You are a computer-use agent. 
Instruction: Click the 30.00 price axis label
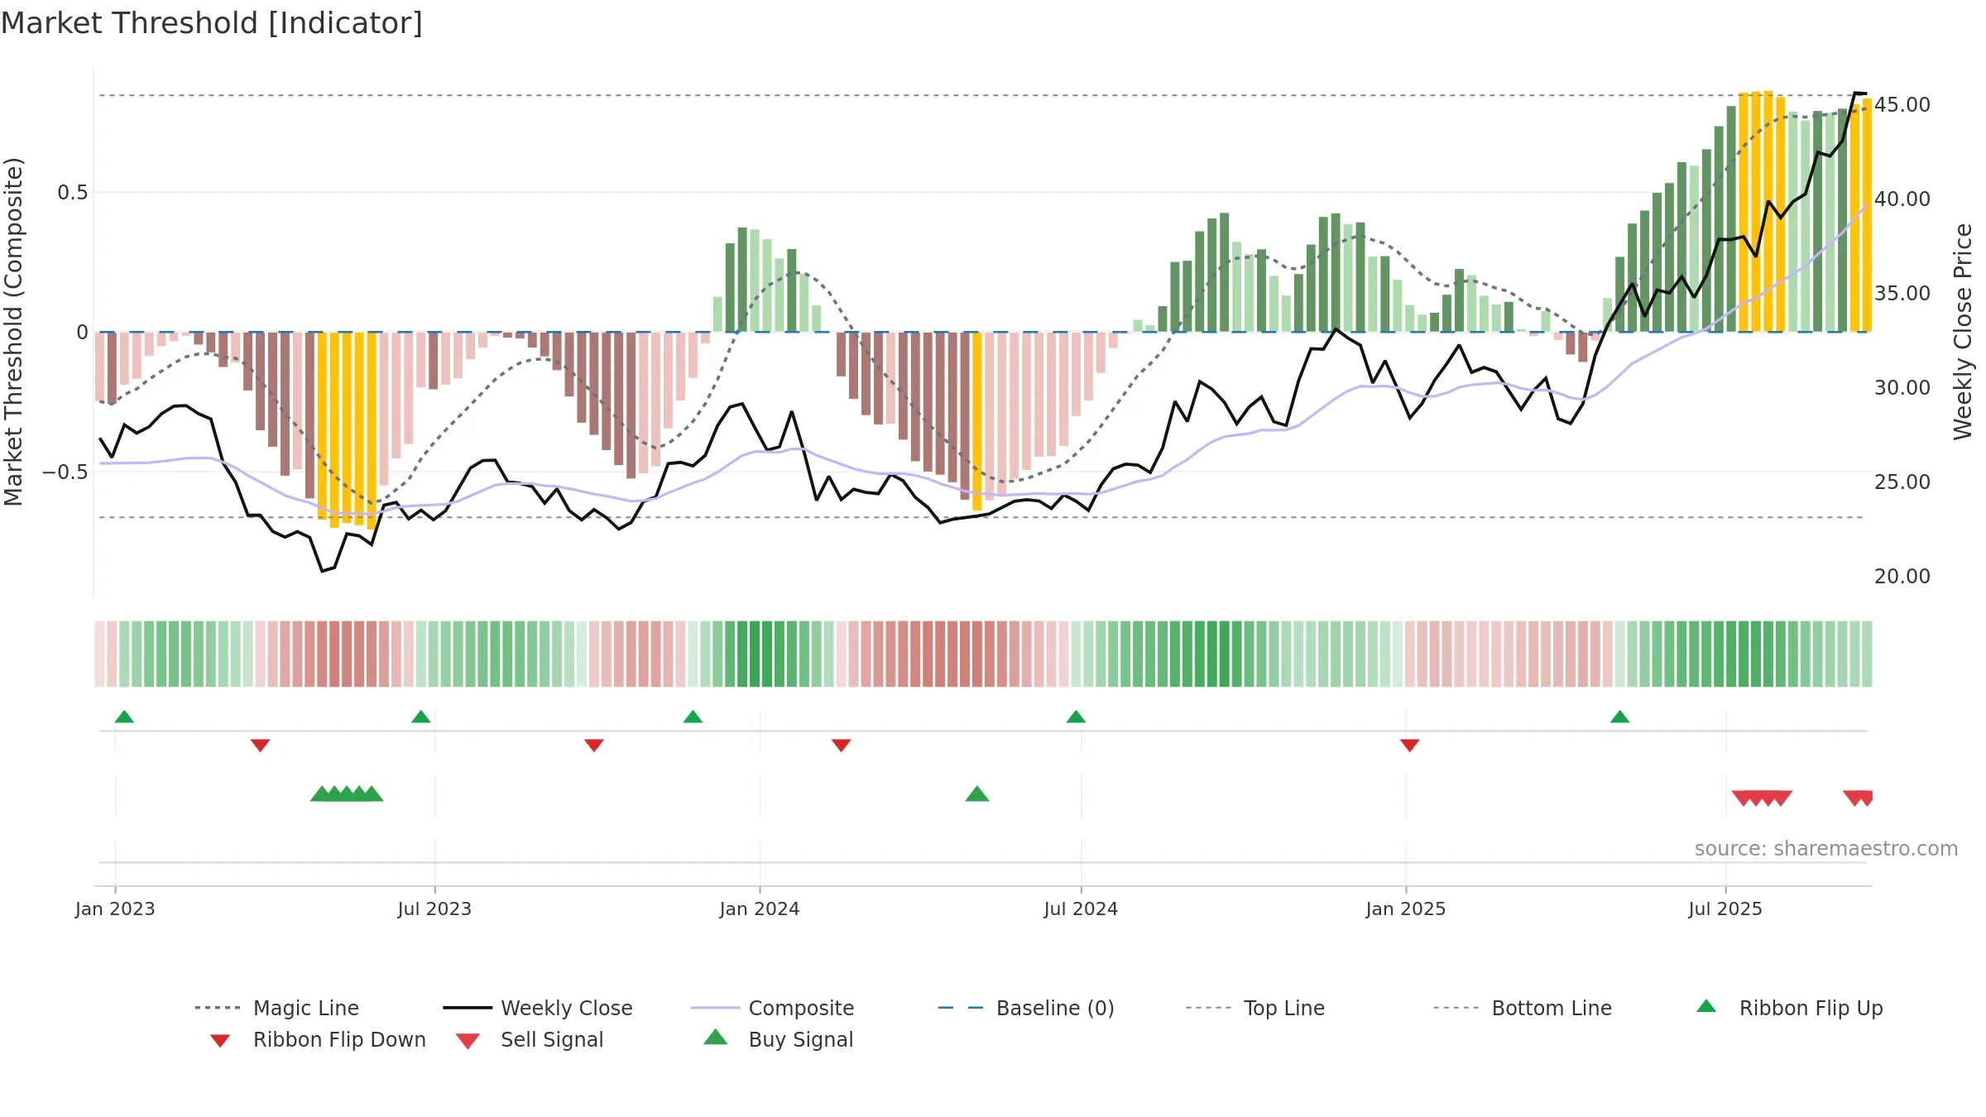point(1902,388)
